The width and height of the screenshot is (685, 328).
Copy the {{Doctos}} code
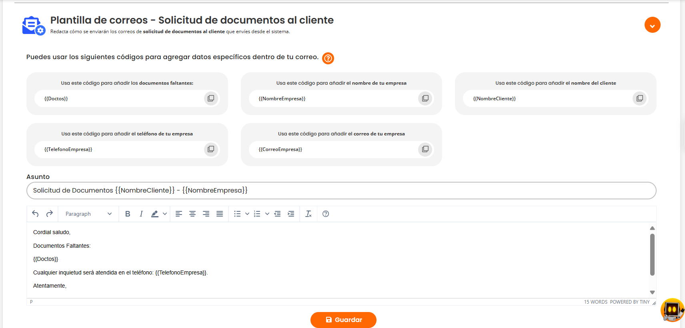(211, 98)
